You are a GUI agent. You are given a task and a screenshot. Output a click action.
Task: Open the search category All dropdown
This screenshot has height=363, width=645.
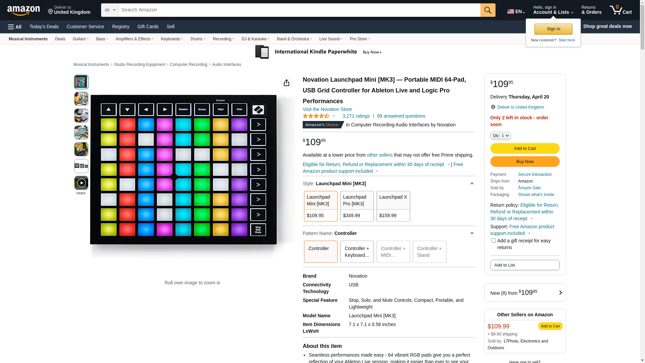click(x=110, y=10)
